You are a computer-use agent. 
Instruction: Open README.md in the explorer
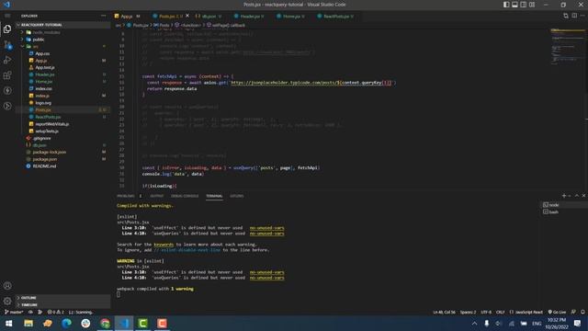44,166
